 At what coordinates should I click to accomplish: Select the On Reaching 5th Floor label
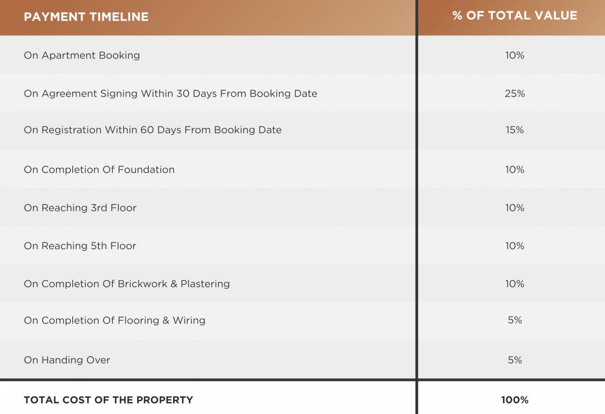point(80,246)
